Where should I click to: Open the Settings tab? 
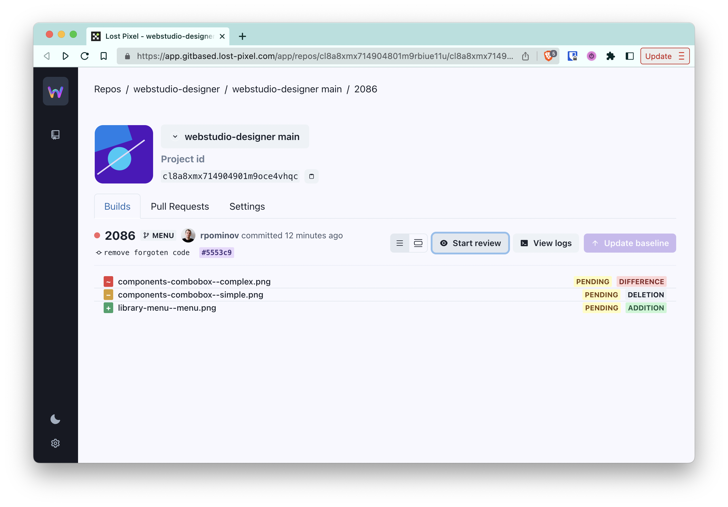[x=247, y=206]
